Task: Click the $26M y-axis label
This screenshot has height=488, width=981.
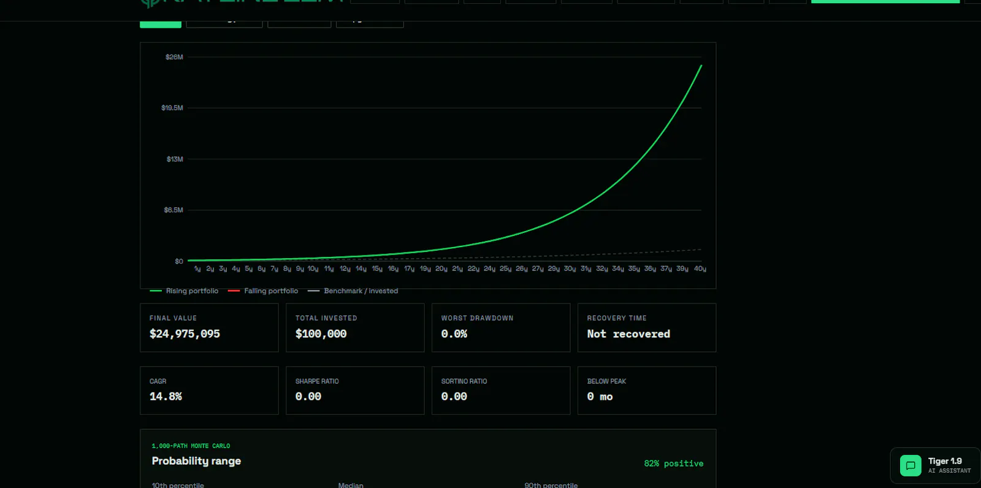Action: 174,57
